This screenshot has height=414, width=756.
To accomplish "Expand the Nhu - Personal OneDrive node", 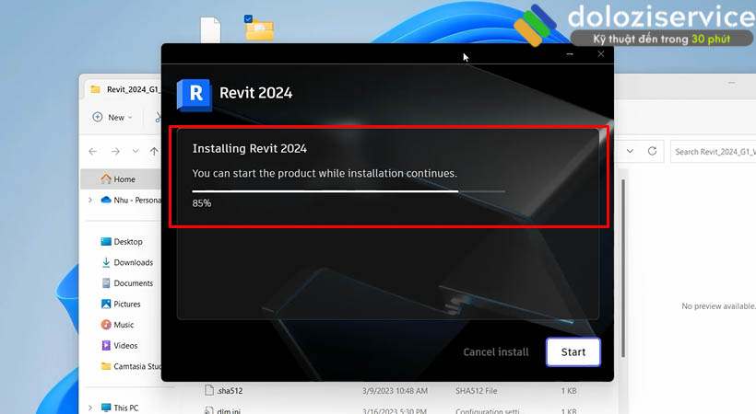I will click(90, 200).
